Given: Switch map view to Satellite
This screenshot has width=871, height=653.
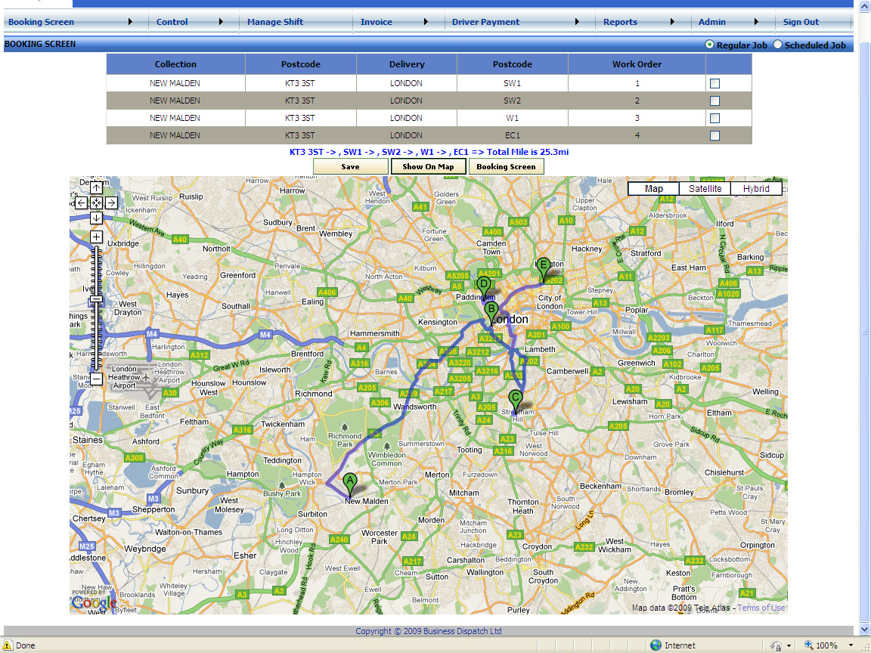Looking at the screenshot, I should click(705, 189).
